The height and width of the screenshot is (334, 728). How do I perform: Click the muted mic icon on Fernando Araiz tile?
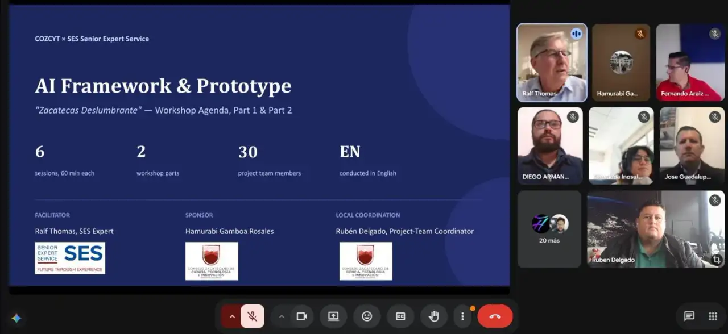[x=715, y=34]
